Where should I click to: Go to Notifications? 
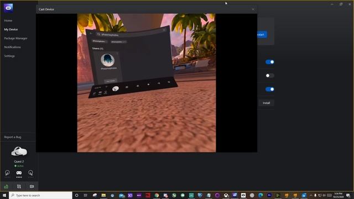12,47
